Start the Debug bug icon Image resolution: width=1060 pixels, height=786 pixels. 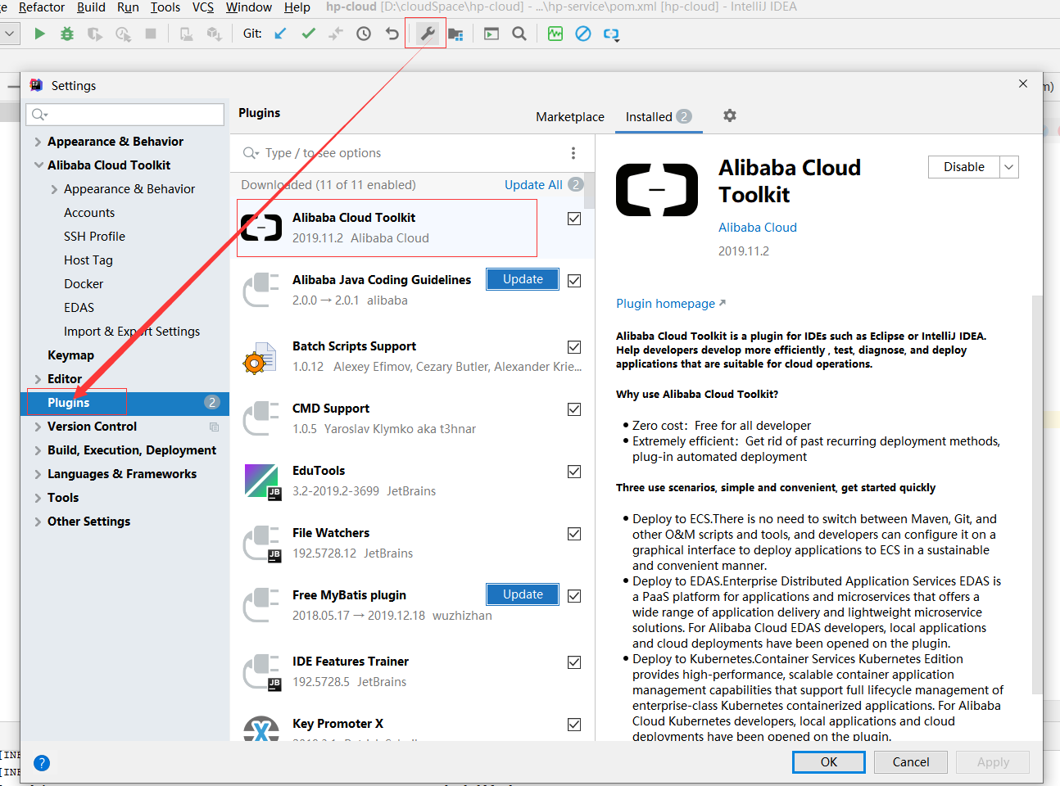point(67,34)
